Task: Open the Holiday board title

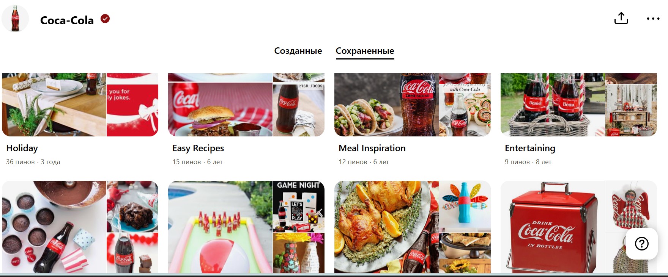Action: pos(22,148)
